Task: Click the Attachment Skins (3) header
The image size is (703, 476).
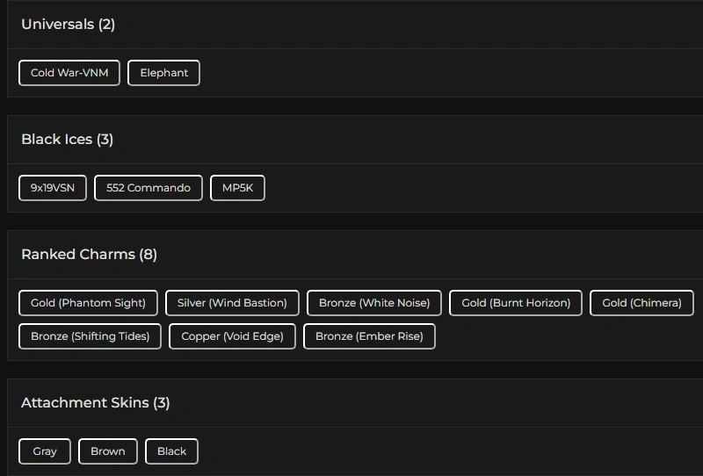Action: click(96, 403)
